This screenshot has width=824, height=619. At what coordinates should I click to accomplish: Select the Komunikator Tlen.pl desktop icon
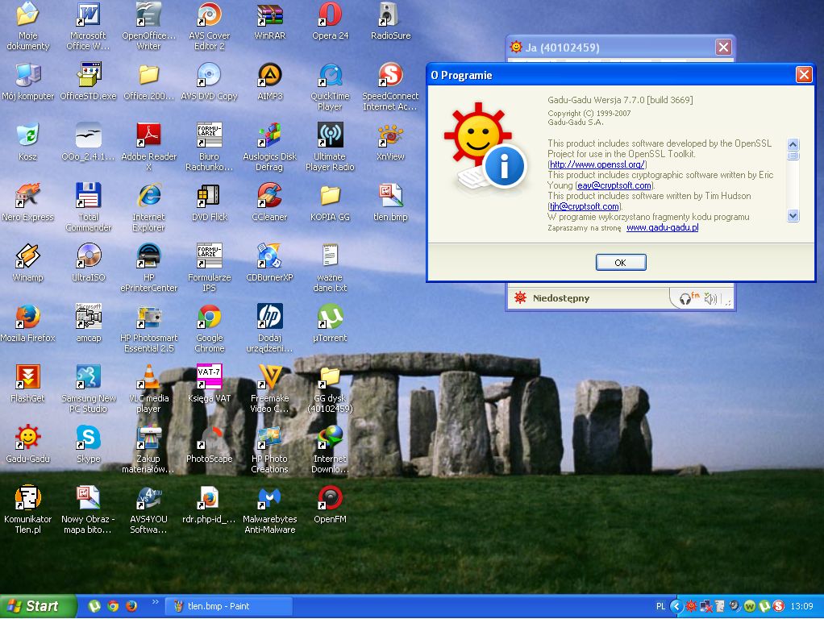coord(28,509)
